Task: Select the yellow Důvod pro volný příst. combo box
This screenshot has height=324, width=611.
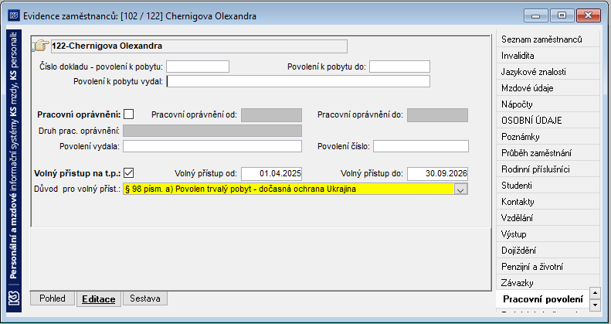Action: coord(295,189)
